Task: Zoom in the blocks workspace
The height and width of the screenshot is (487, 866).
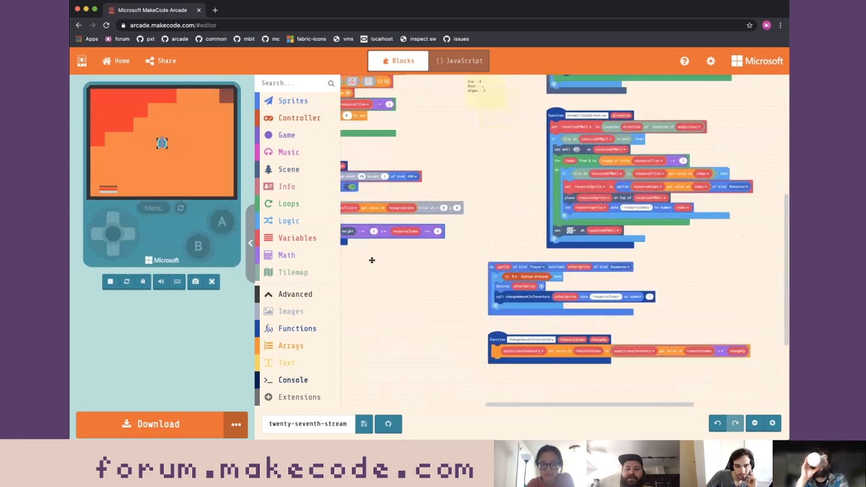Action: pos(773,423)
